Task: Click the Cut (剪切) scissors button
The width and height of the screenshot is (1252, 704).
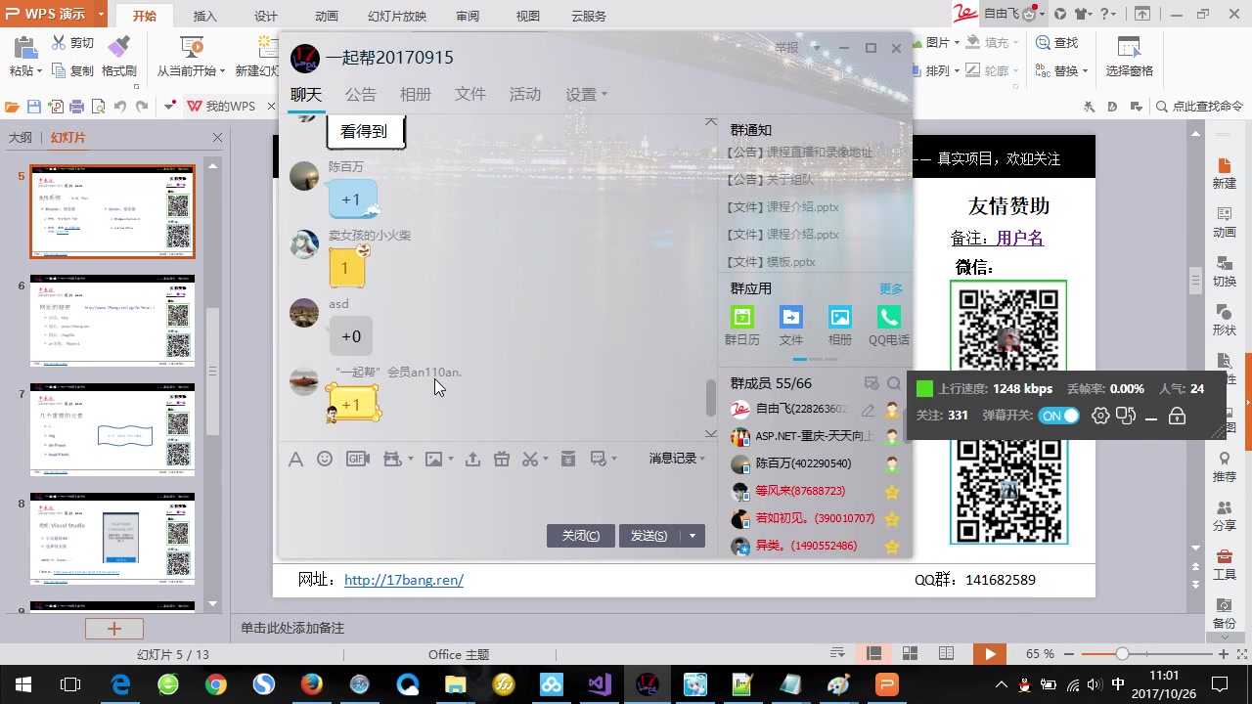Action: pos(73,43)
